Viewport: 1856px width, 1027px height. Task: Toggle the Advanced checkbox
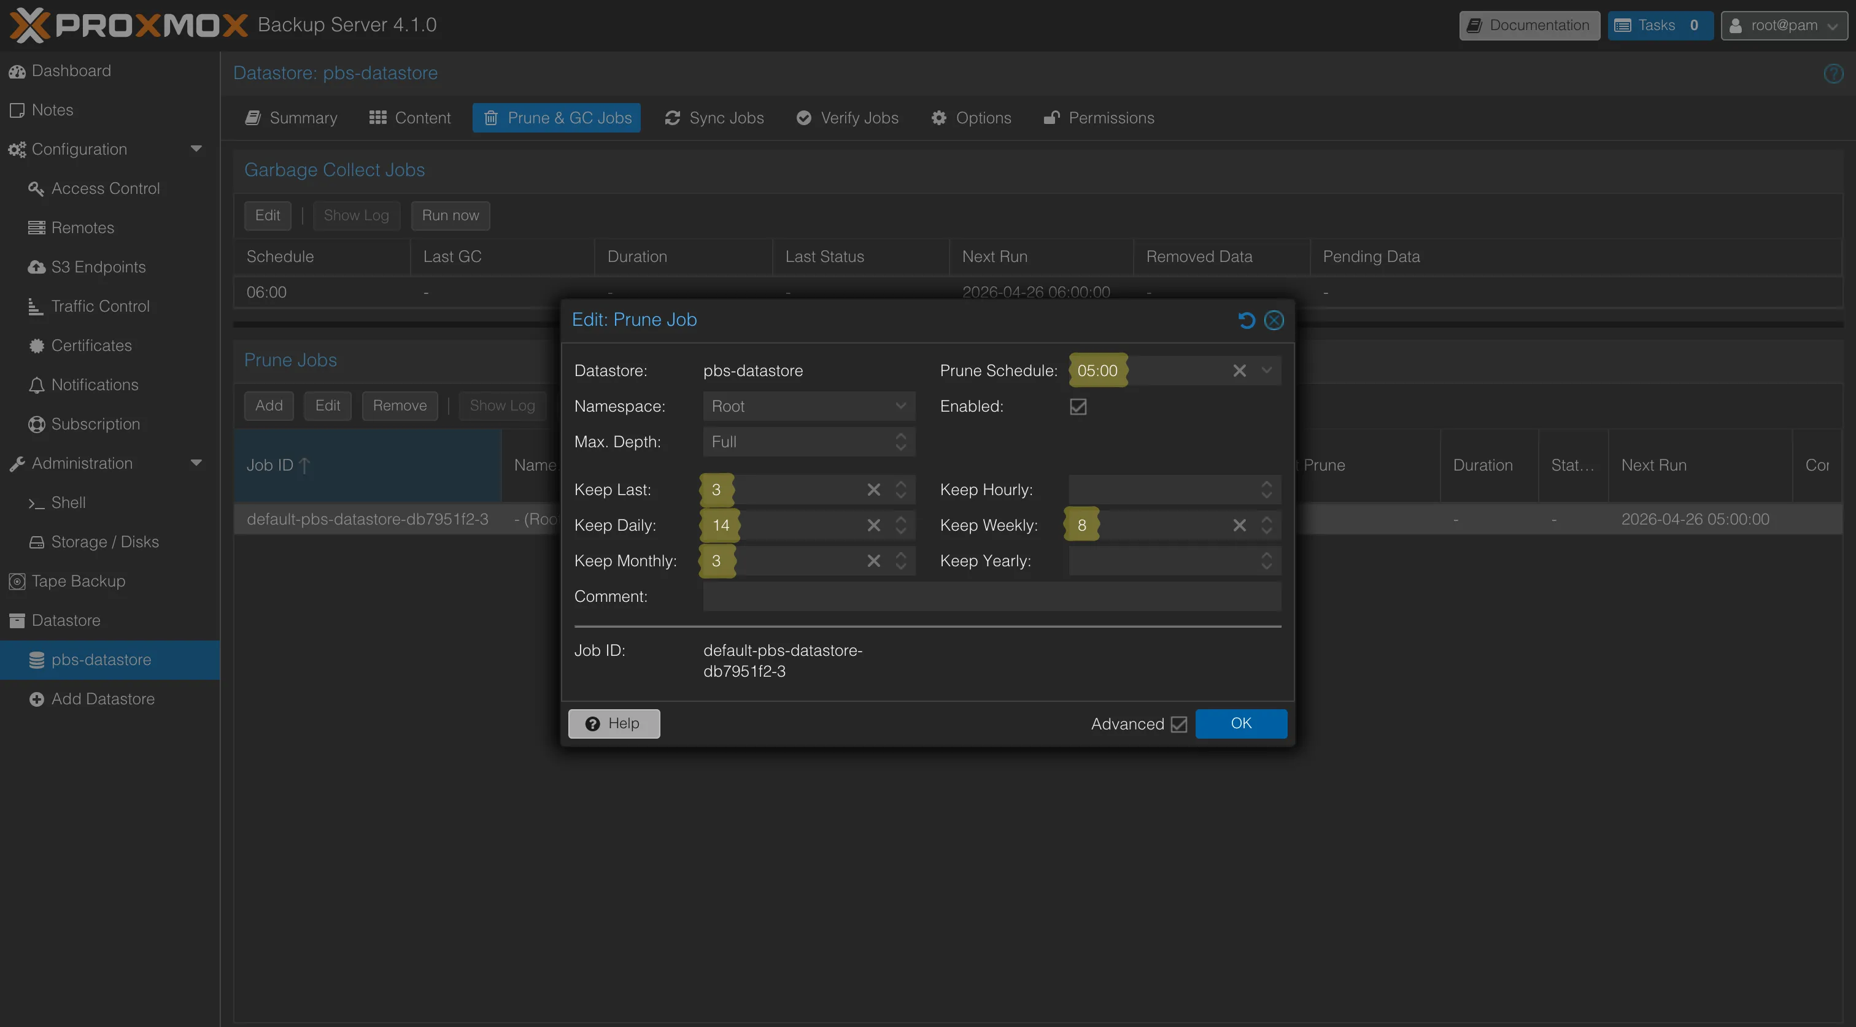point(1179,725)
